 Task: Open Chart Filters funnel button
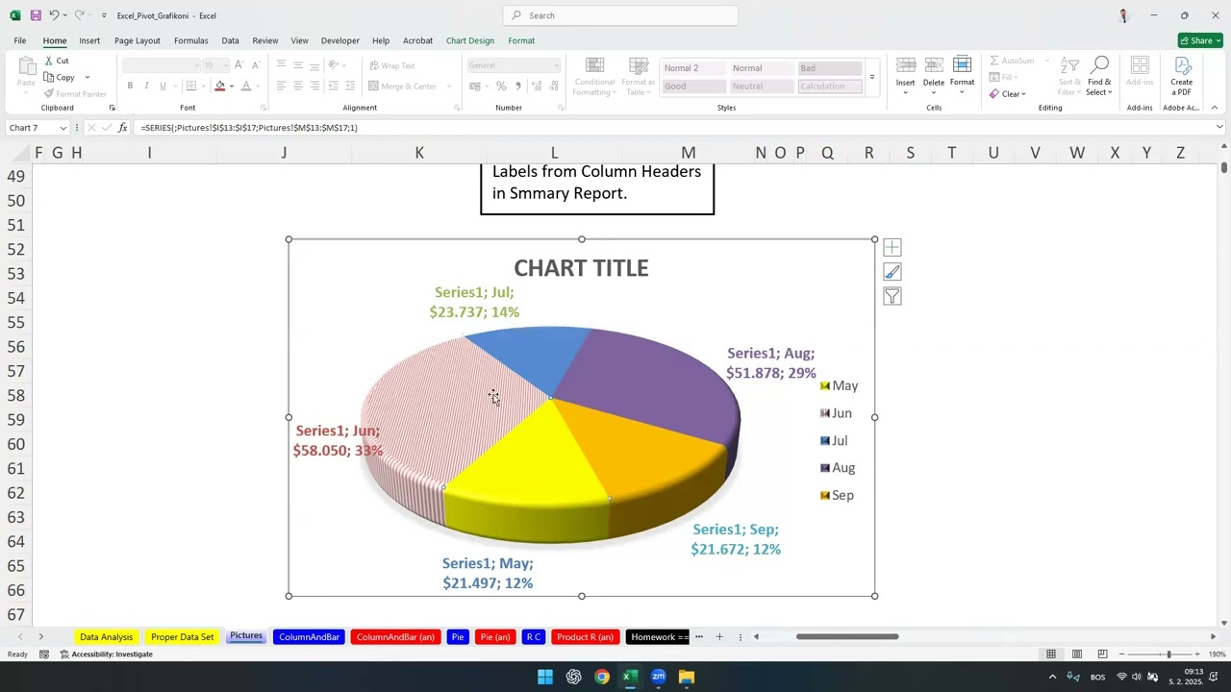892,297
